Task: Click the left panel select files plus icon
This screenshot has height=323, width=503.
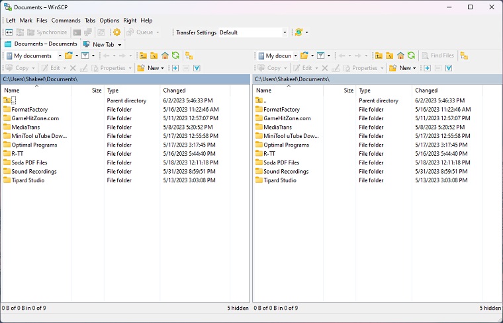Action: tap(175, 68)
